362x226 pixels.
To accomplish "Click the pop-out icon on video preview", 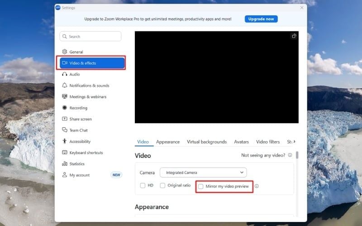I will [x=294, y=36].
